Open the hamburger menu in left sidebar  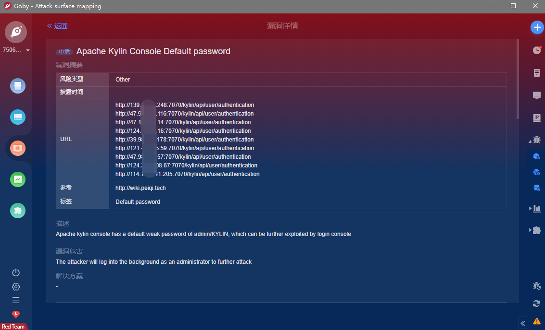[x=16, y=300]
